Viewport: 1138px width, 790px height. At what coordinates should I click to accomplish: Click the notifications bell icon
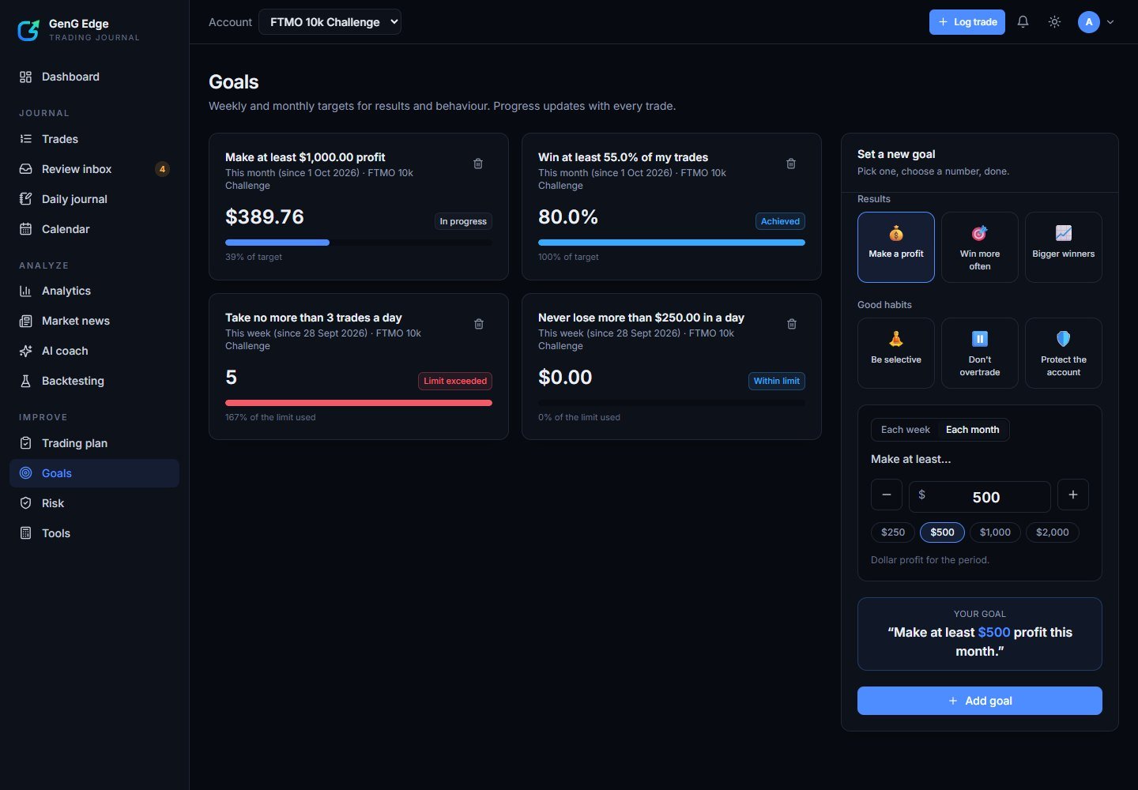(1023, 22)
